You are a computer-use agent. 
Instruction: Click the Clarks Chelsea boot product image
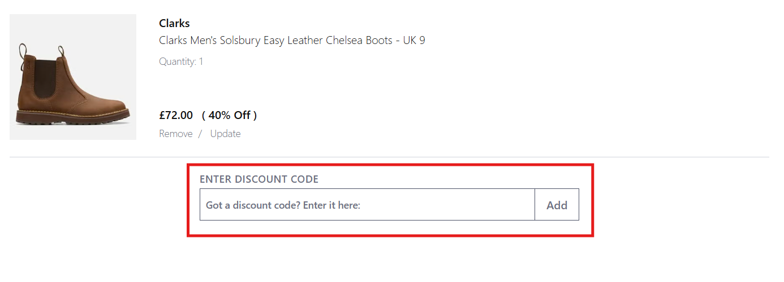coord(73,77)
